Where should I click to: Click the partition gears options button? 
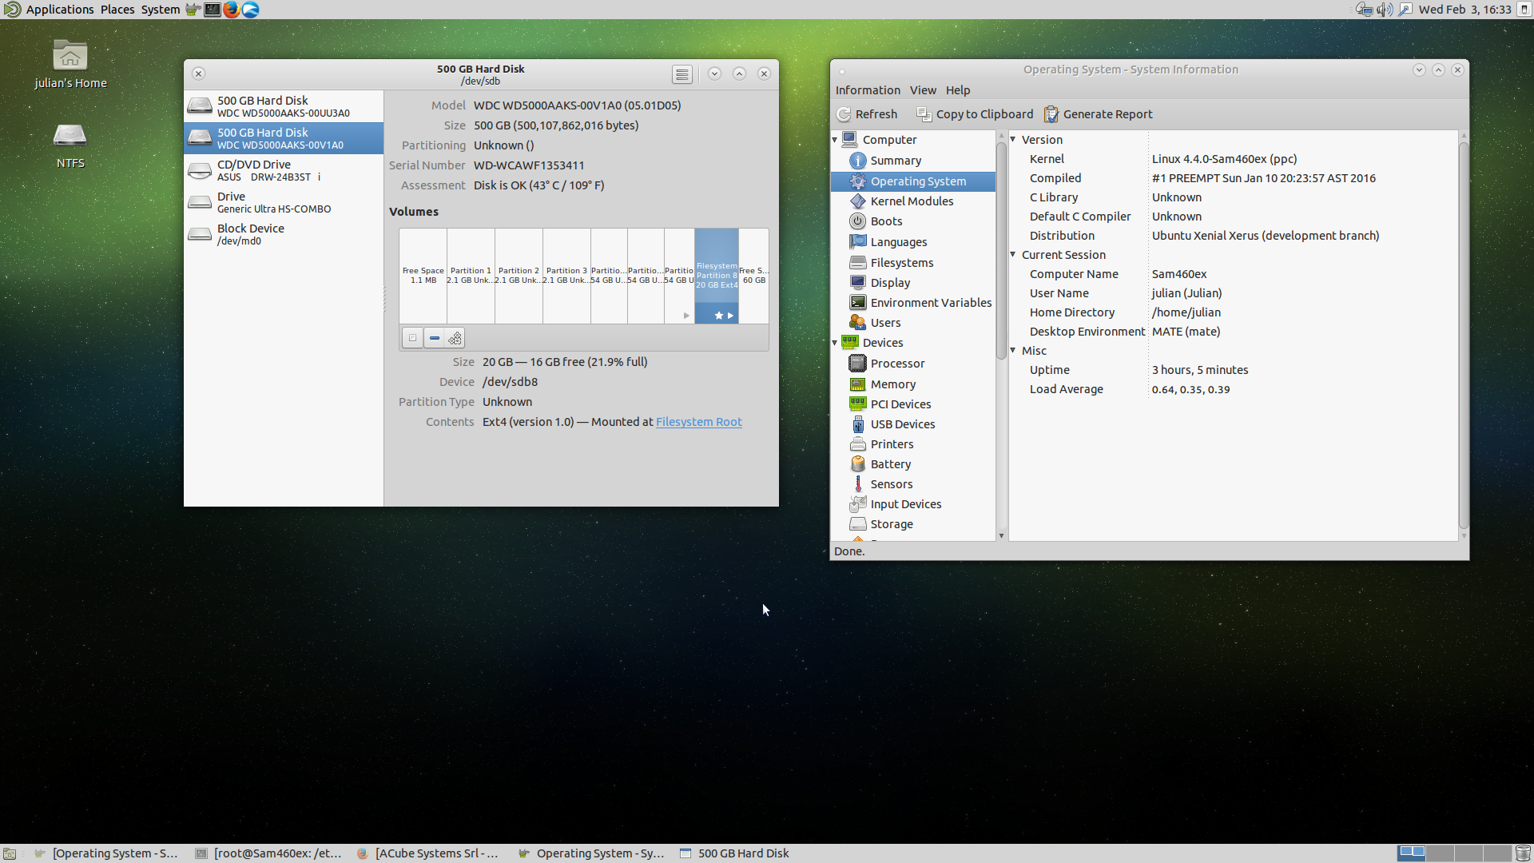point(455,338)
